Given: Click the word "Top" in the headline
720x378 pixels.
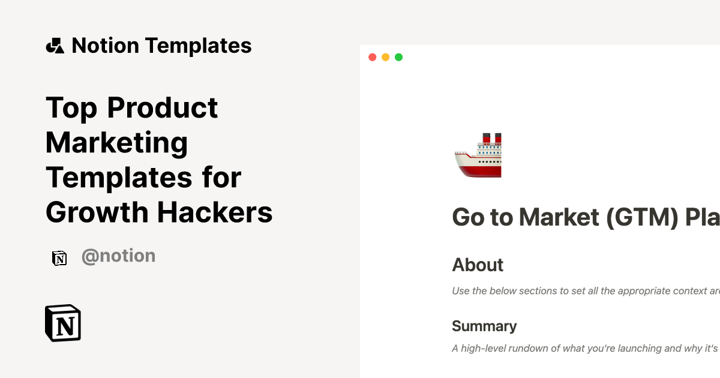Looking at the screenshot, I should [x=71, y=108].
